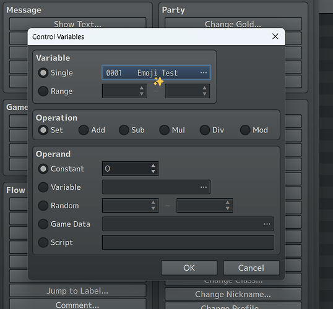Image resolution: width=333 pixels, height=309 pixels.
Task: Click Comment command button
Action: (x=78, y=304)
